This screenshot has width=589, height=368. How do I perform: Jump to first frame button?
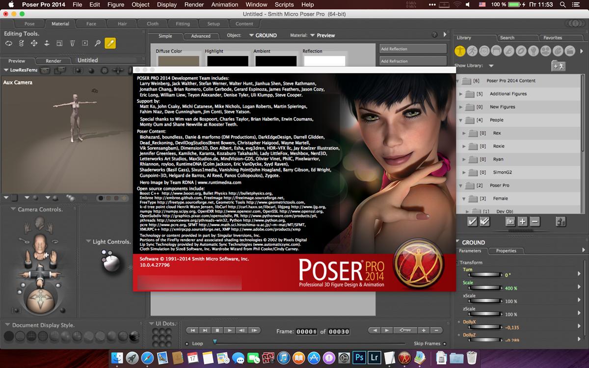pos(193,331)
